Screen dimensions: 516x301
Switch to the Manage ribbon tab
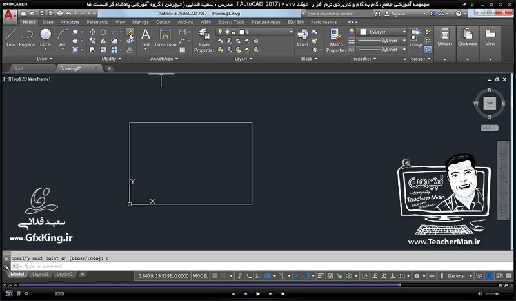point(141,22)
